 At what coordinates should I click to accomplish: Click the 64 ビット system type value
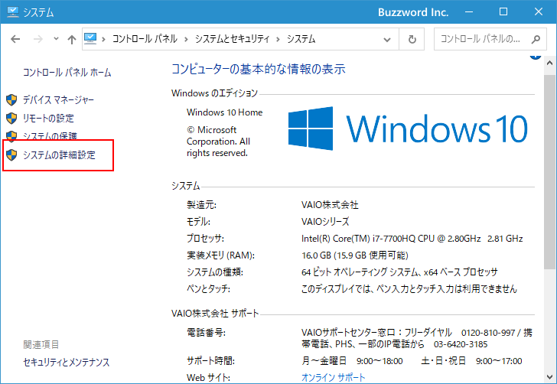click(399, 272)
